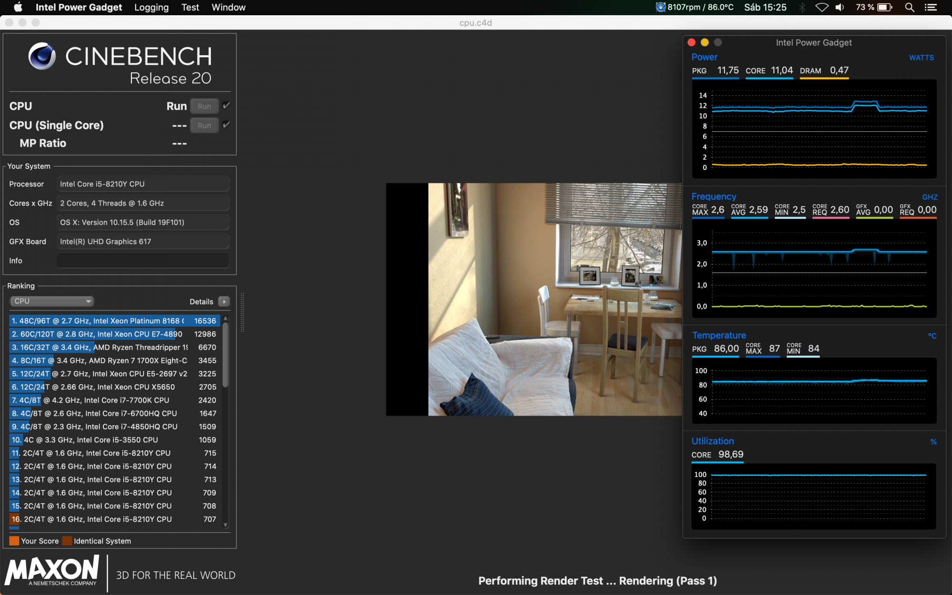The image size is (952, 595).
Task: Select ranking row 4 AMD Ryzen 7 1700X
Action: (x=114, y=360)
